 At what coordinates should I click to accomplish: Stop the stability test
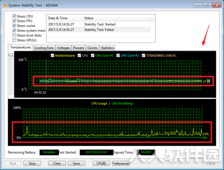pyautogui.click(x=32, y=163)
